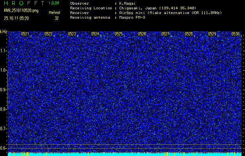Click the meteor count value 32
The width and height of the screenshot is (245, 156).
pyautogui.click(x=57, y=18)
